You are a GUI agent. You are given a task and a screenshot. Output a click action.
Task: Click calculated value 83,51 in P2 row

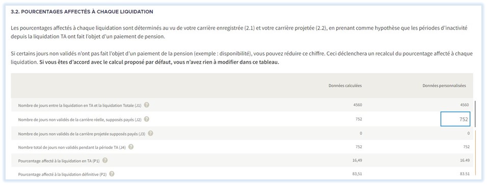[x=358, y=174]
